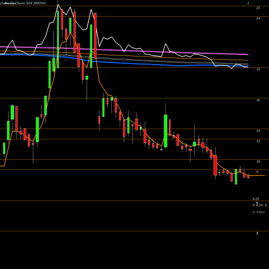Click the 10 price axis label
269x269 pixels.
(258, 162)
